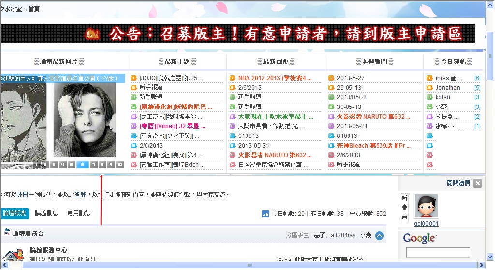Open user kblau in today's posters
Image resolution: width=495 pixels, height=270 pixels.
click(443, 97)
